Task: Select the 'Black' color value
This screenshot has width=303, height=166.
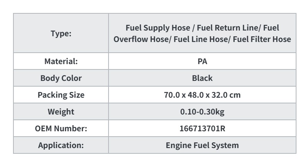Action: [x=202, y=78]
